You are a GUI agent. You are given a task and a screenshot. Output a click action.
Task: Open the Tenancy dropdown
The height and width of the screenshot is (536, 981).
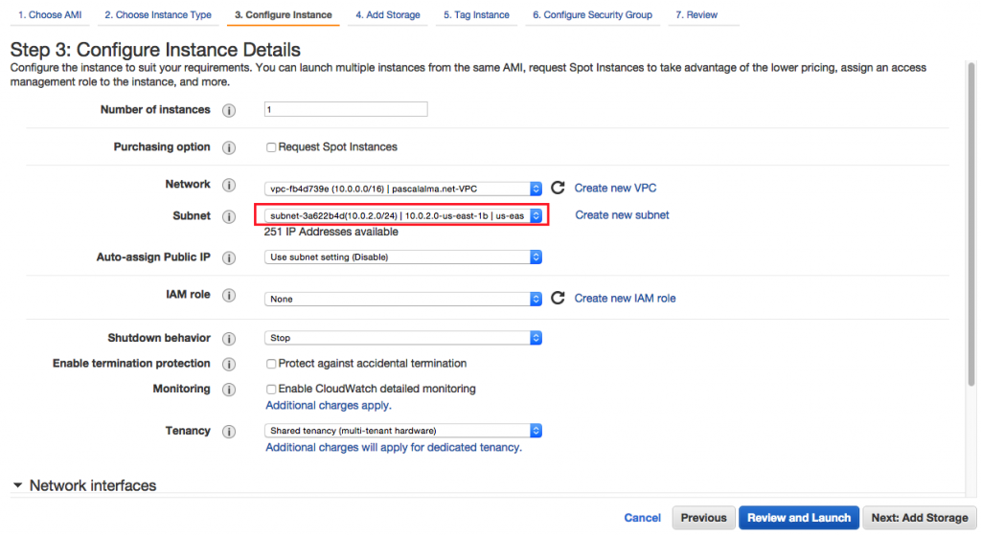pos(402,431)
